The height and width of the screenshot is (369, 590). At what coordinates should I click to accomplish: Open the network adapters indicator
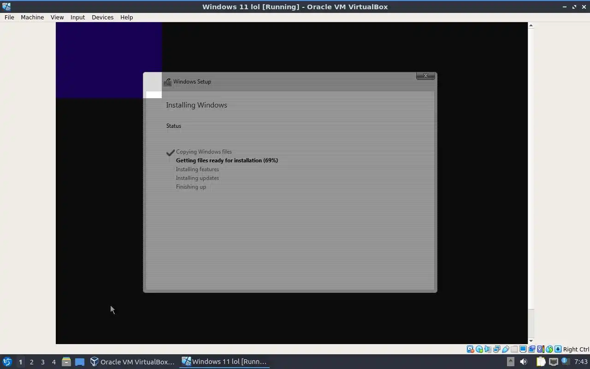[496, 349]
